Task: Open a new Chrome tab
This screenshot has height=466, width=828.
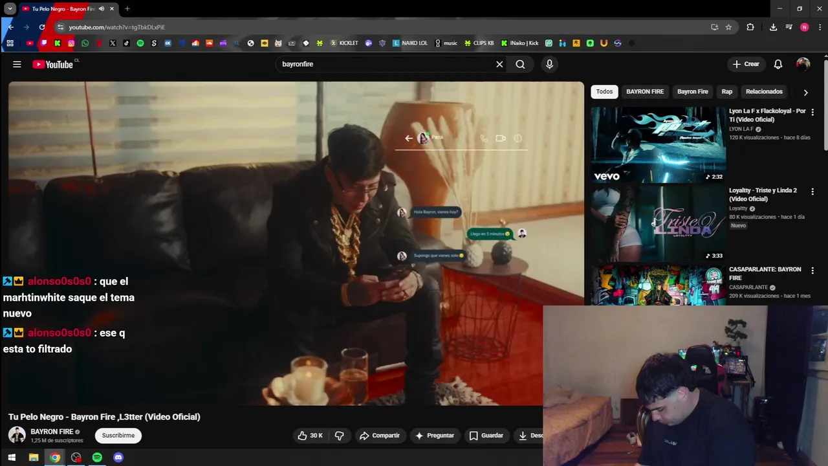Action: [127, 9]
